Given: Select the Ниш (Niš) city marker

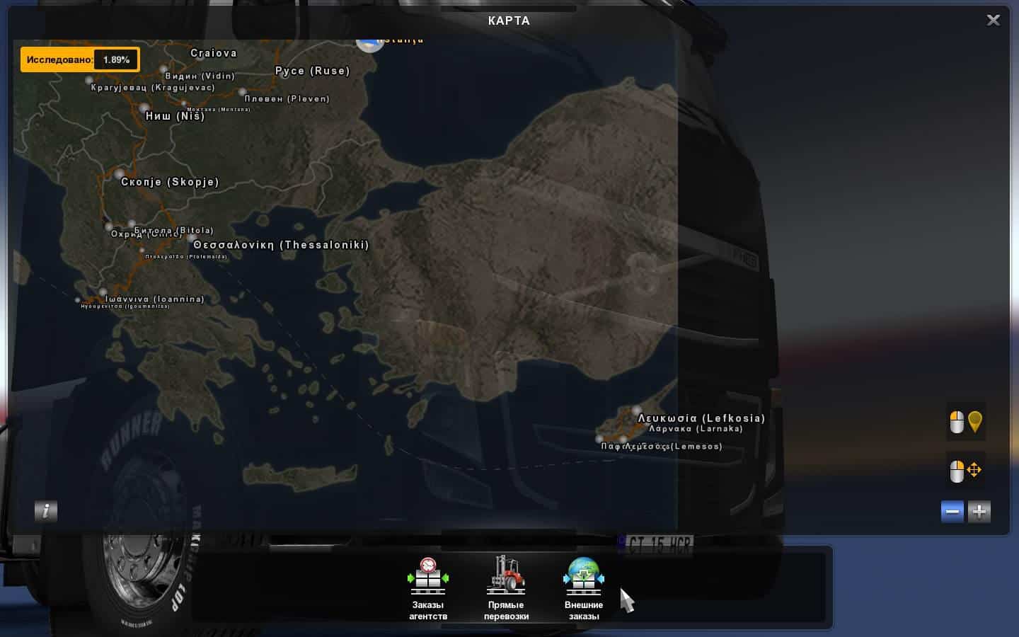Looking at the screenshot, I should click(144, 108).
